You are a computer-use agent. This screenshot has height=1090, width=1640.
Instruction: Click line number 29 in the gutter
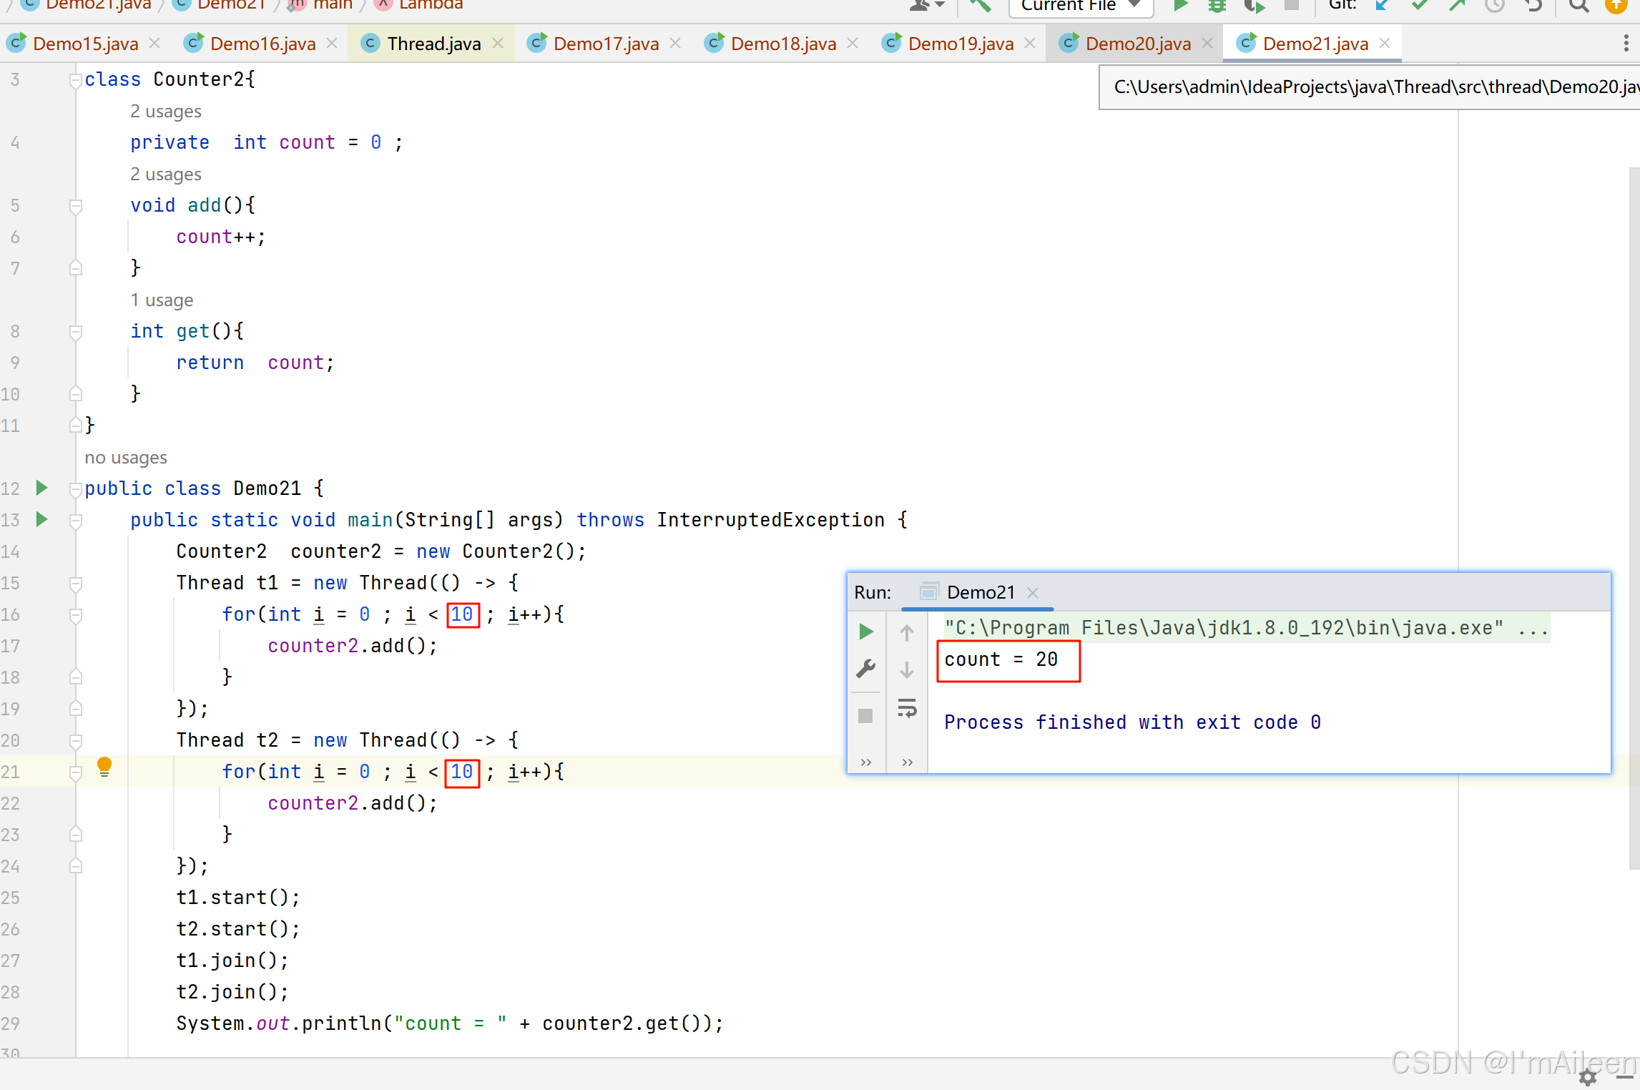[x=11, y=1023]
